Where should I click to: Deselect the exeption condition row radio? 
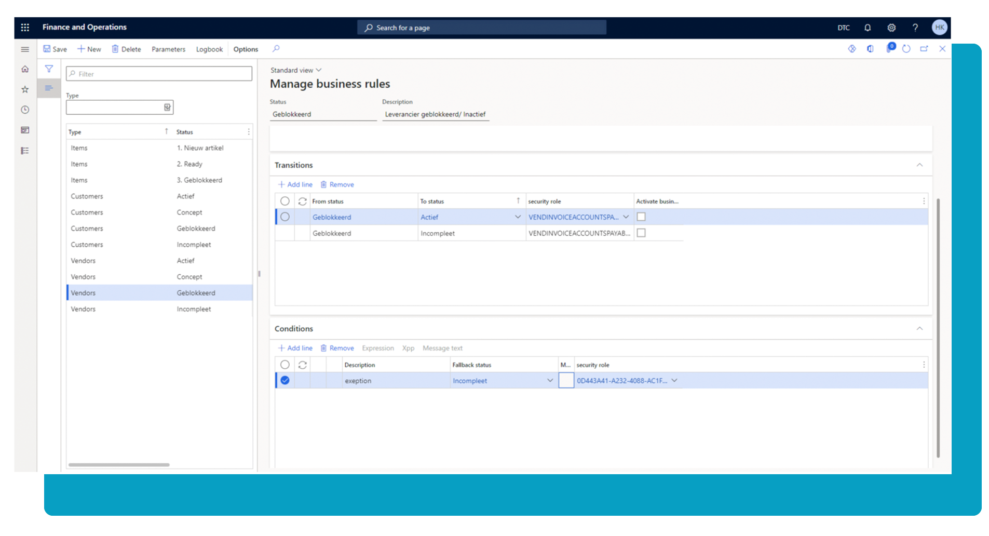[285, 381]
